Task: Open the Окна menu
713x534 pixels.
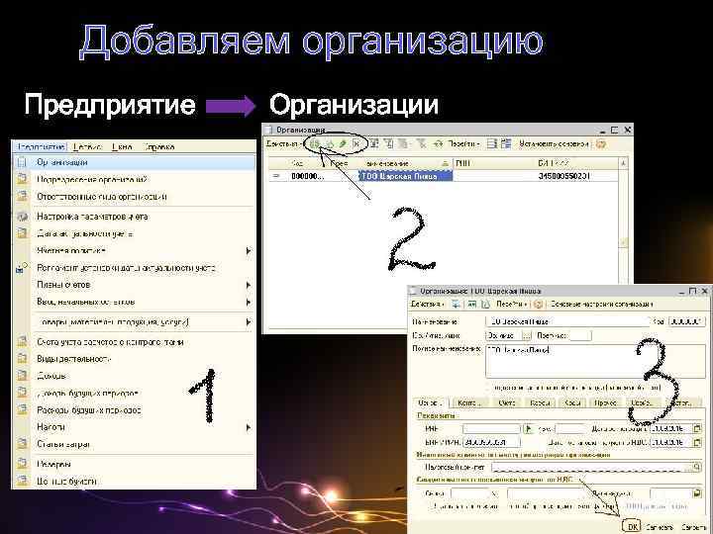Action: (122, 146)
